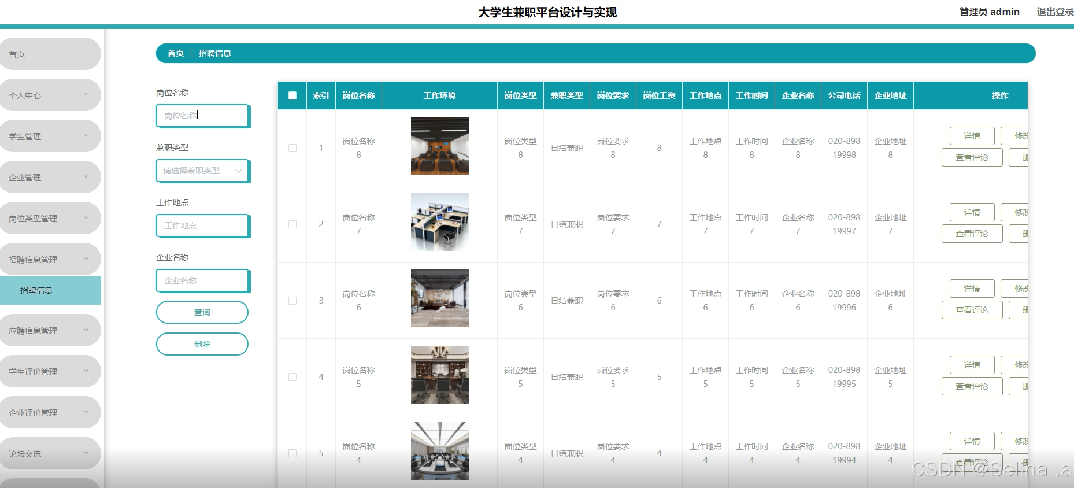Click 查看评论 for 岗位名称6 row
The image size is (1074, 488).
972,310
